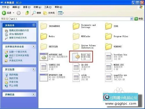Open the 收藏 (Favorites) menu
Image resolution: width=145 pixels, height=109 pixels.
(37, 7)
